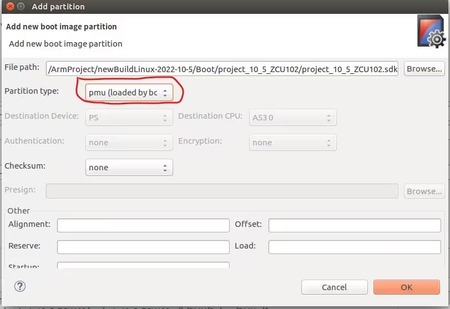
Task: Open the Checksum dropdown
Action: click(129, 168)
